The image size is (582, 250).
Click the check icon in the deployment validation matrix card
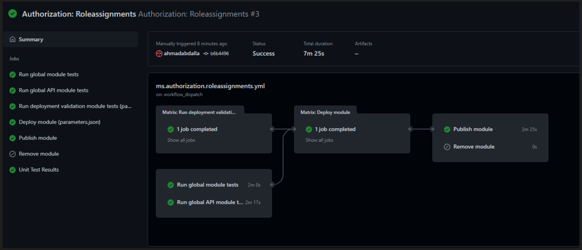[x=171, y=129]
